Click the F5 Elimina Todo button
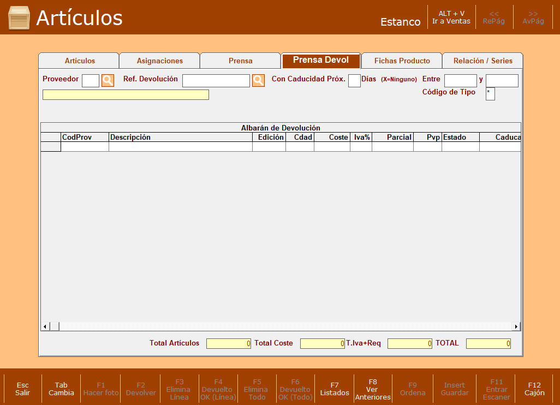The width and height of the screenshot is (560, 405). [x=257, y=389]
